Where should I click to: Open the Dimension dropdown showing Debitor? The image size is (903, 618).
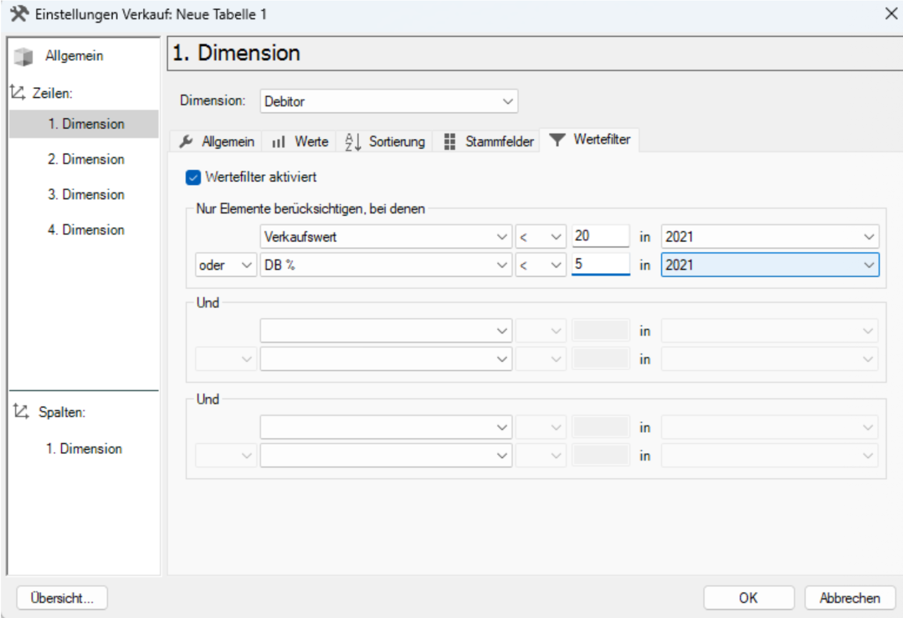389,101
